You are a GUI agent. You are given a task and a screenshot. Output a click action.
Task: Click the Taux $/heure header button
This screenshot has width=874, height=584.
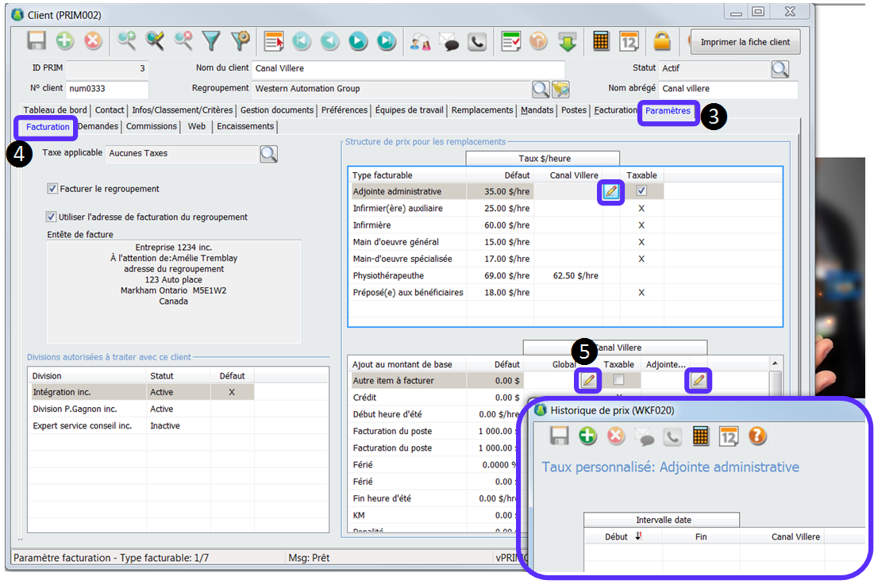544,159
